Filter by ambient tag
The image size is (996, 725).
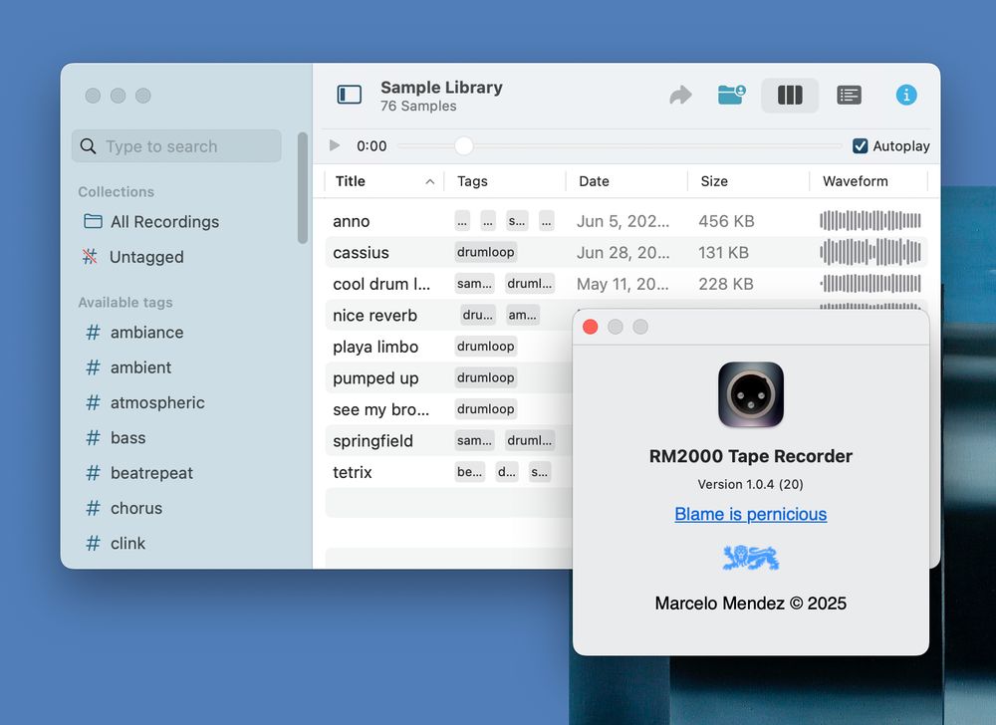(141, 366)
